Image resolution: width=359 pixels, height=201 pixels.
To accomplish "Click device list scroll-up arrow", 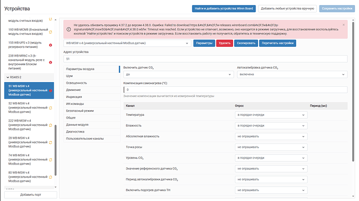I will click(55, 20).
